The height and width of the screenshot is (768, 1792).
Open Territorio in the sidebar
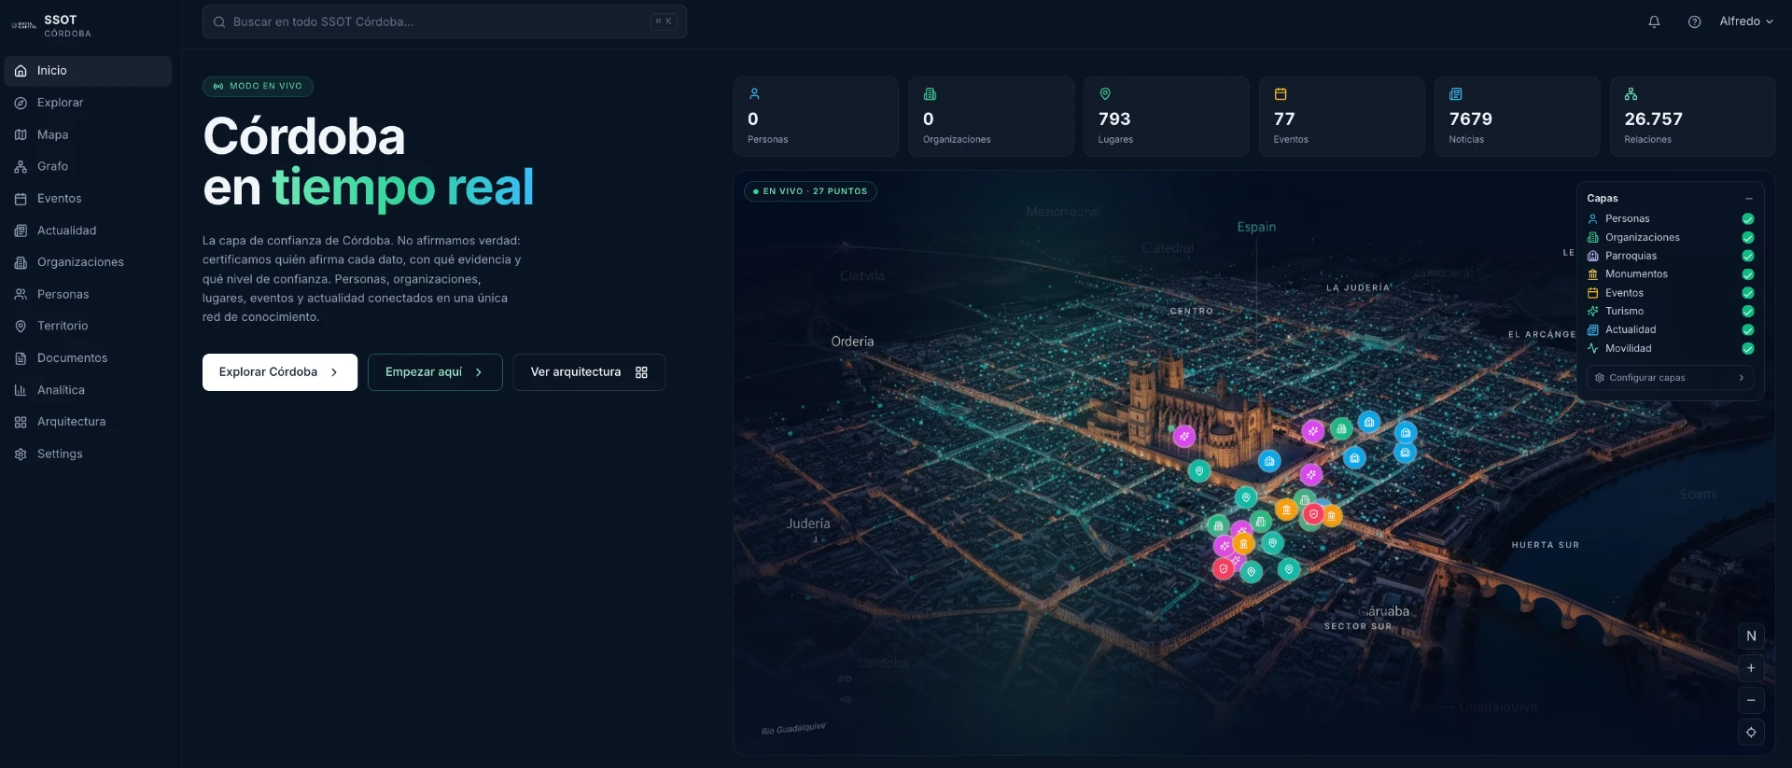(x=88, y=326)
